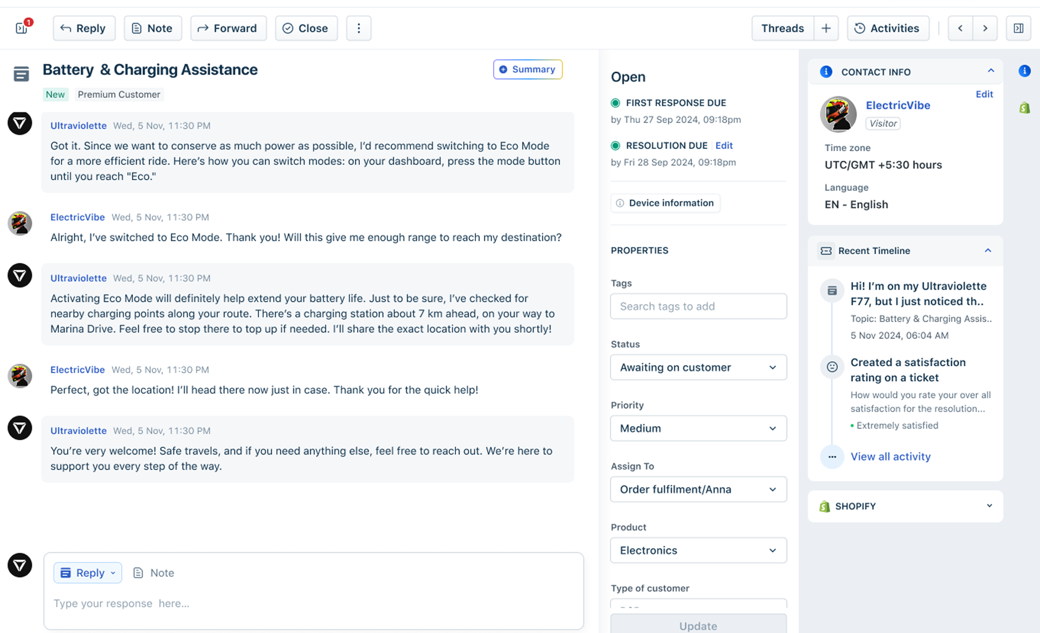
Task: Collapse the Contact Info section
Action: point(990,71)
